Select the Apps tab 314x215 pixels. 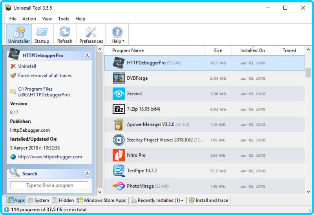coord(16,200)
